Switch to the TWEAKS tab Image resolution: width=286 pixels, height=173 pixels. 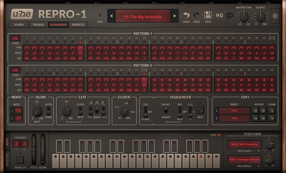(38, 25)
